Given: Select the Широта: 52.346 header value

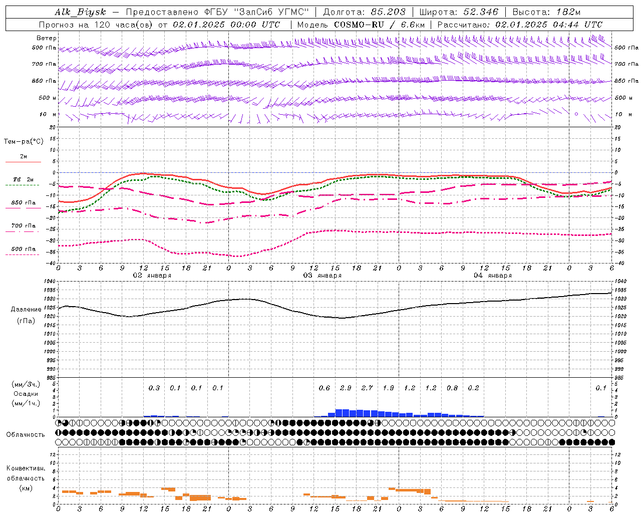Looking at the screenshot, I should tap(459, 13).
